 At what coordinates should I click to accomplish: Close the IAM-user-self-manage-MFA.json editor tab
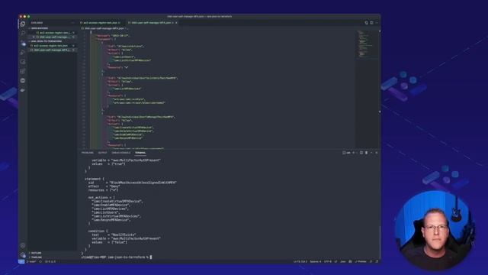point(176,23)
